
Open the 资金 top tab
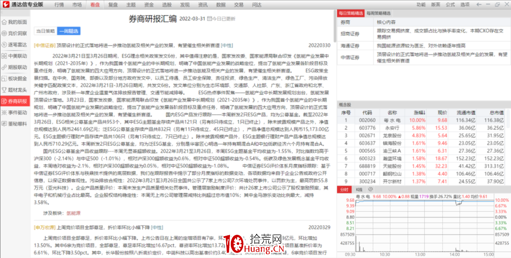tap(149, 5)
